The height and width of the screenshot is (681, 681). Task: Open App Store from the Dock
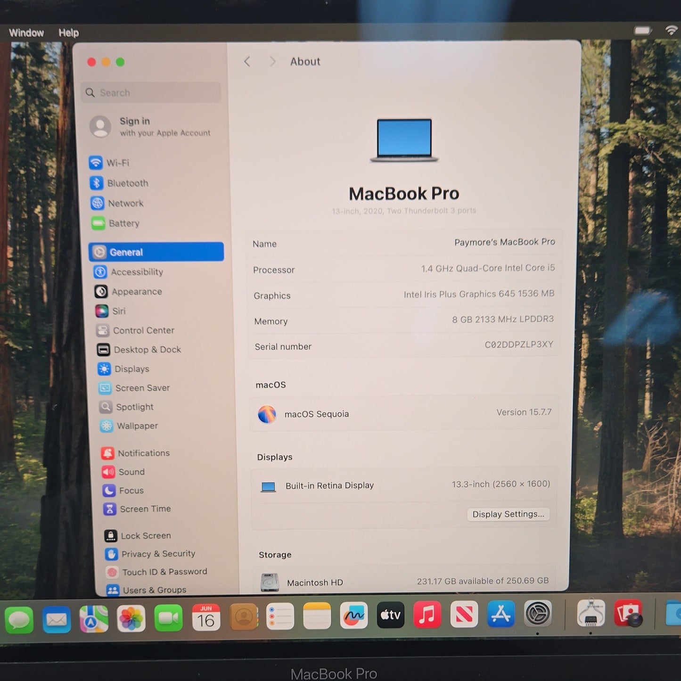[500, 614]
